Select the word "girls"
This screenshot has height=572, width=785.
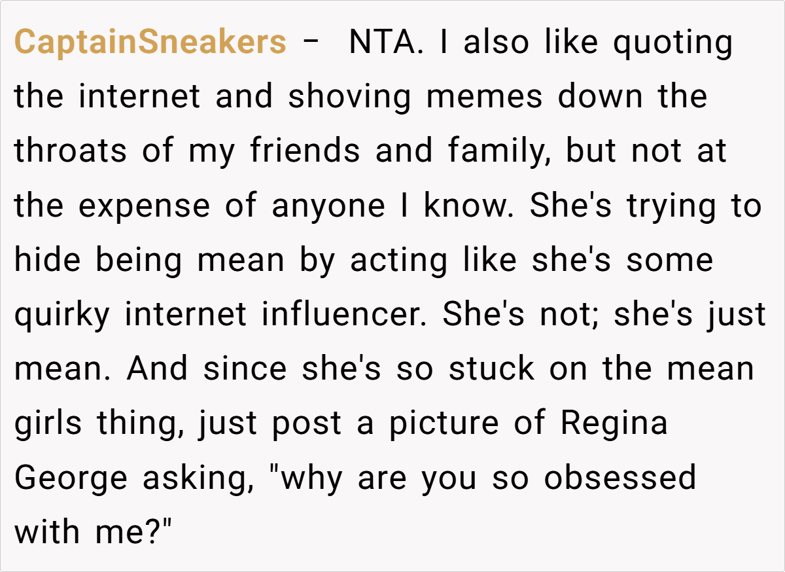(x=48, y=424)
